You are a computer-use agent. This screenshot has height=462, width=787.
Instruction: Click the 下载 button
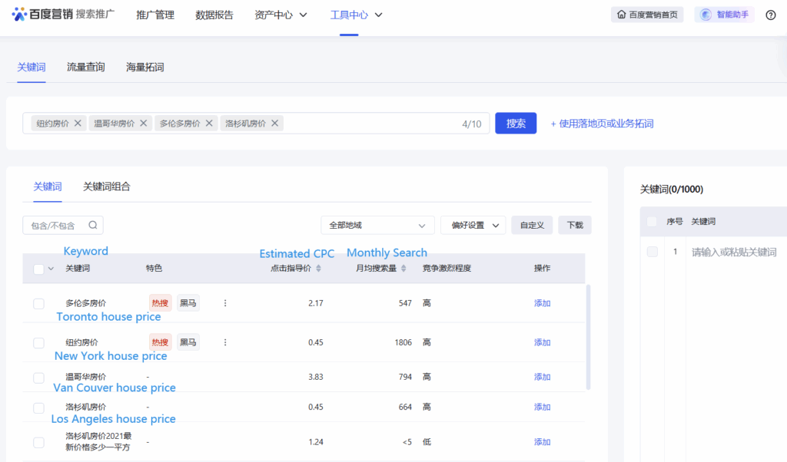tap(575, 225)
